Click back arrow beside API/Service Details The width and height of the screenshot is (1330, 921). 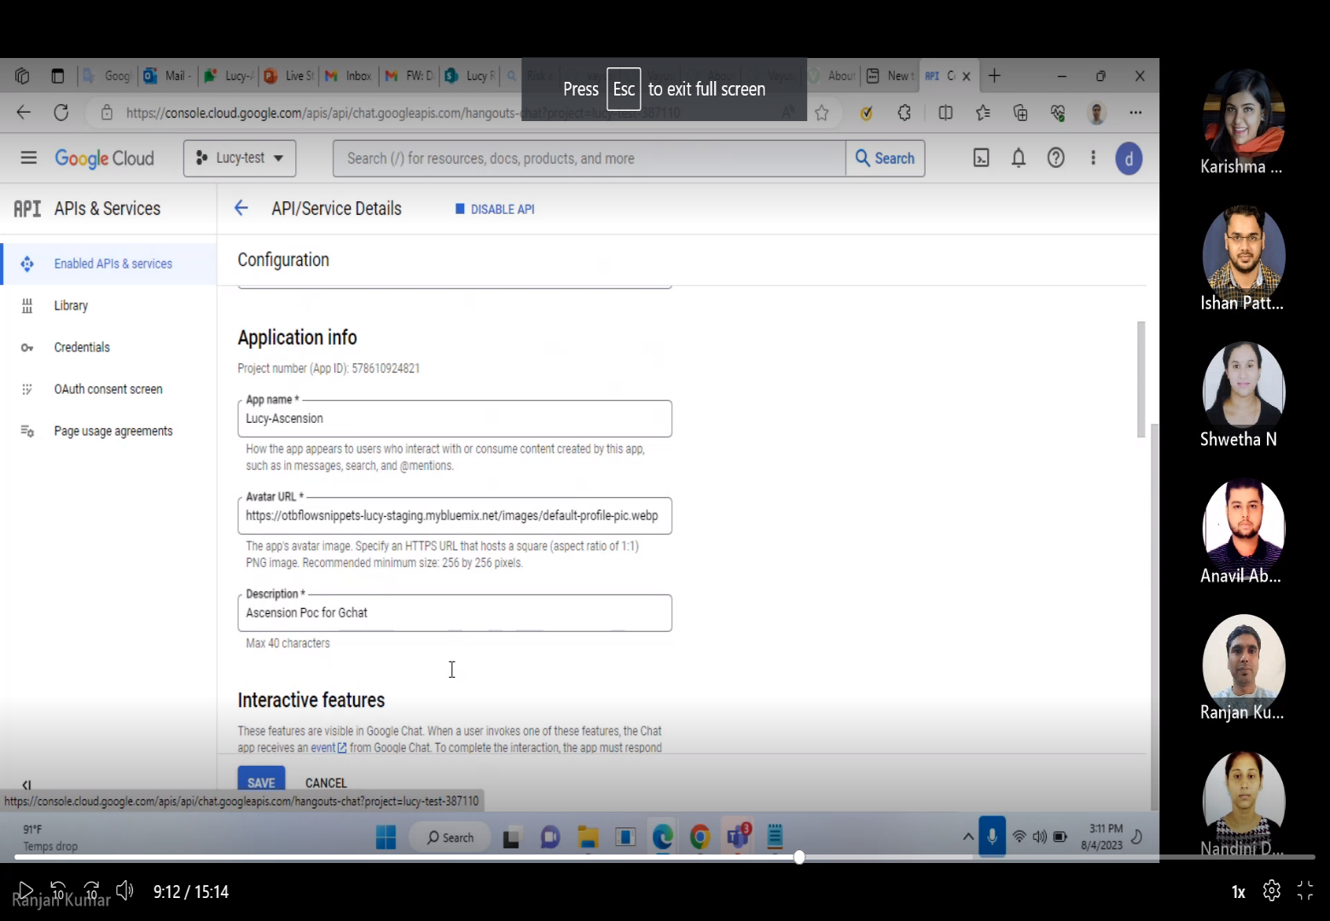tap(241, 208)
